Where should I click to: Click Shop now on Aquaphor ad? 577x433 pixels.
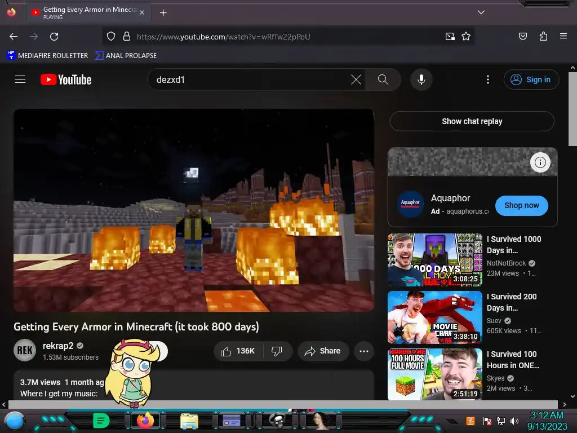pos(521,205)
